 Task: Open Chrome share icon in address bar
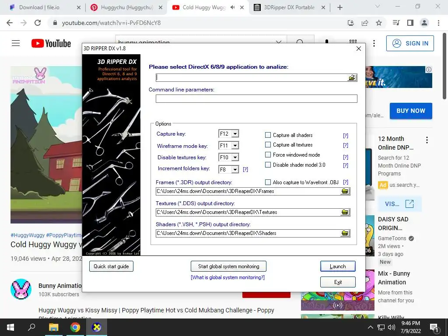(x=365, y=23)
